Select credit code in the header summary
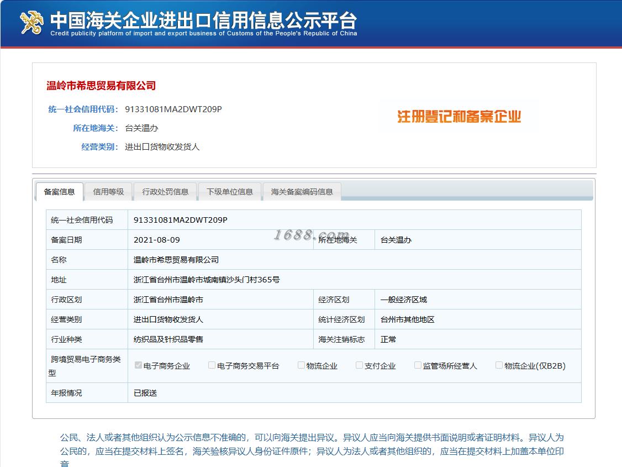 pos(173,109)
